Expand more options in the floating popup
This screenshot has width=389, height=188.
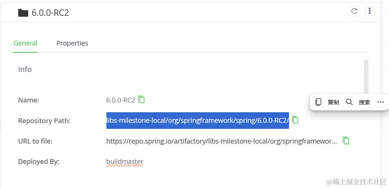(380, 102)
